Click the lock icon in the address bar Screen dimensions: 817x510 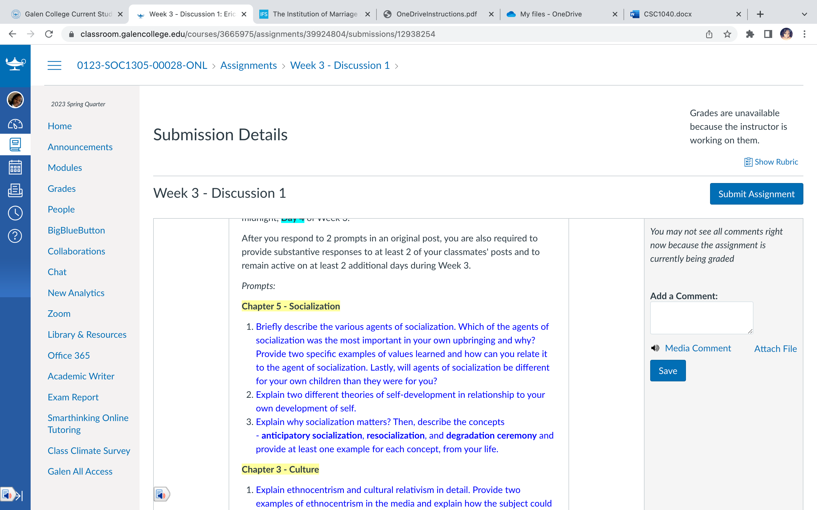point(71,34)
